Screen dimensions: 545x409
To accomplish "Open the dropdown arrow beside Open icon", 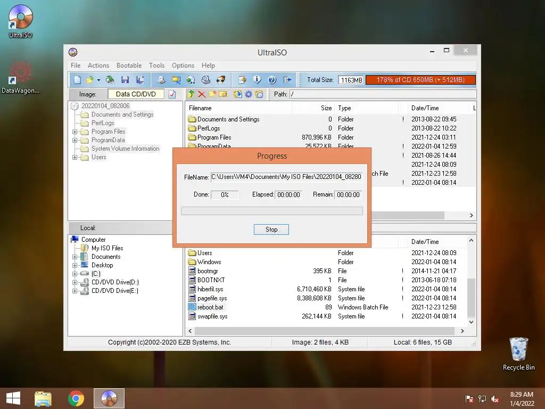I will (98, 80).
